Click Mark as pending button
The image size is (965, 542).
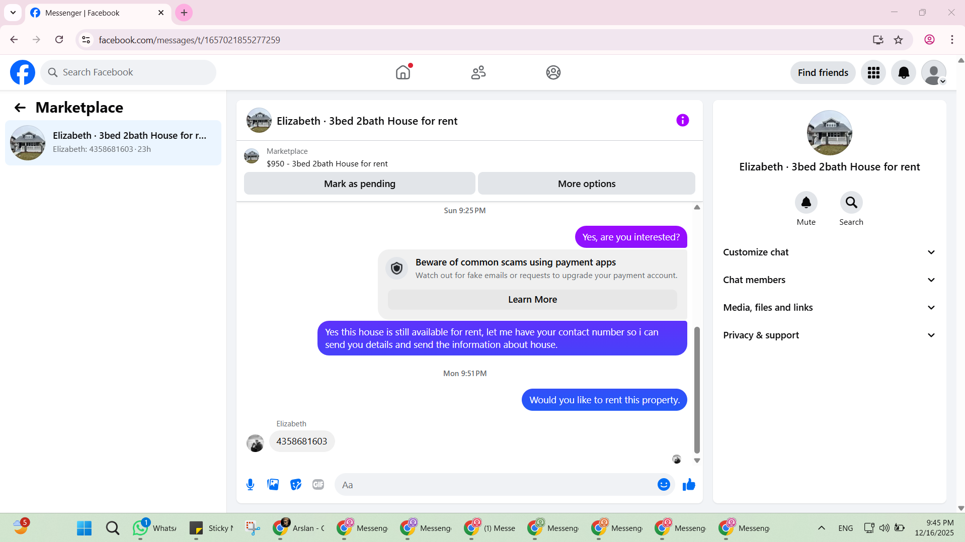click(x=360, y=184)
